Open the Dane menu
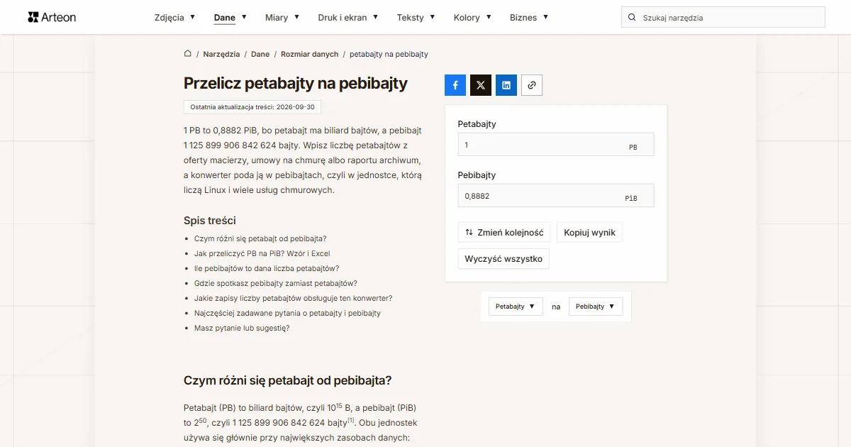Viewport: 851px width, 447px height. point(230,17)
